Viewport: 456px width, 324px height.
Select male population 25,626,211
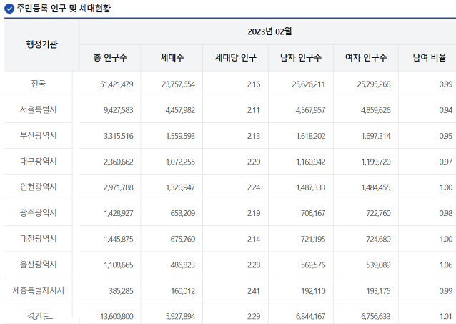[309, 84]
